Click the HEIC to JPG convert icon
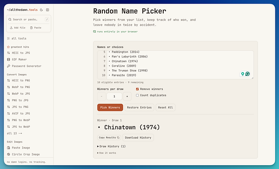This screenshot has height=169, width=279. [8, 53]
